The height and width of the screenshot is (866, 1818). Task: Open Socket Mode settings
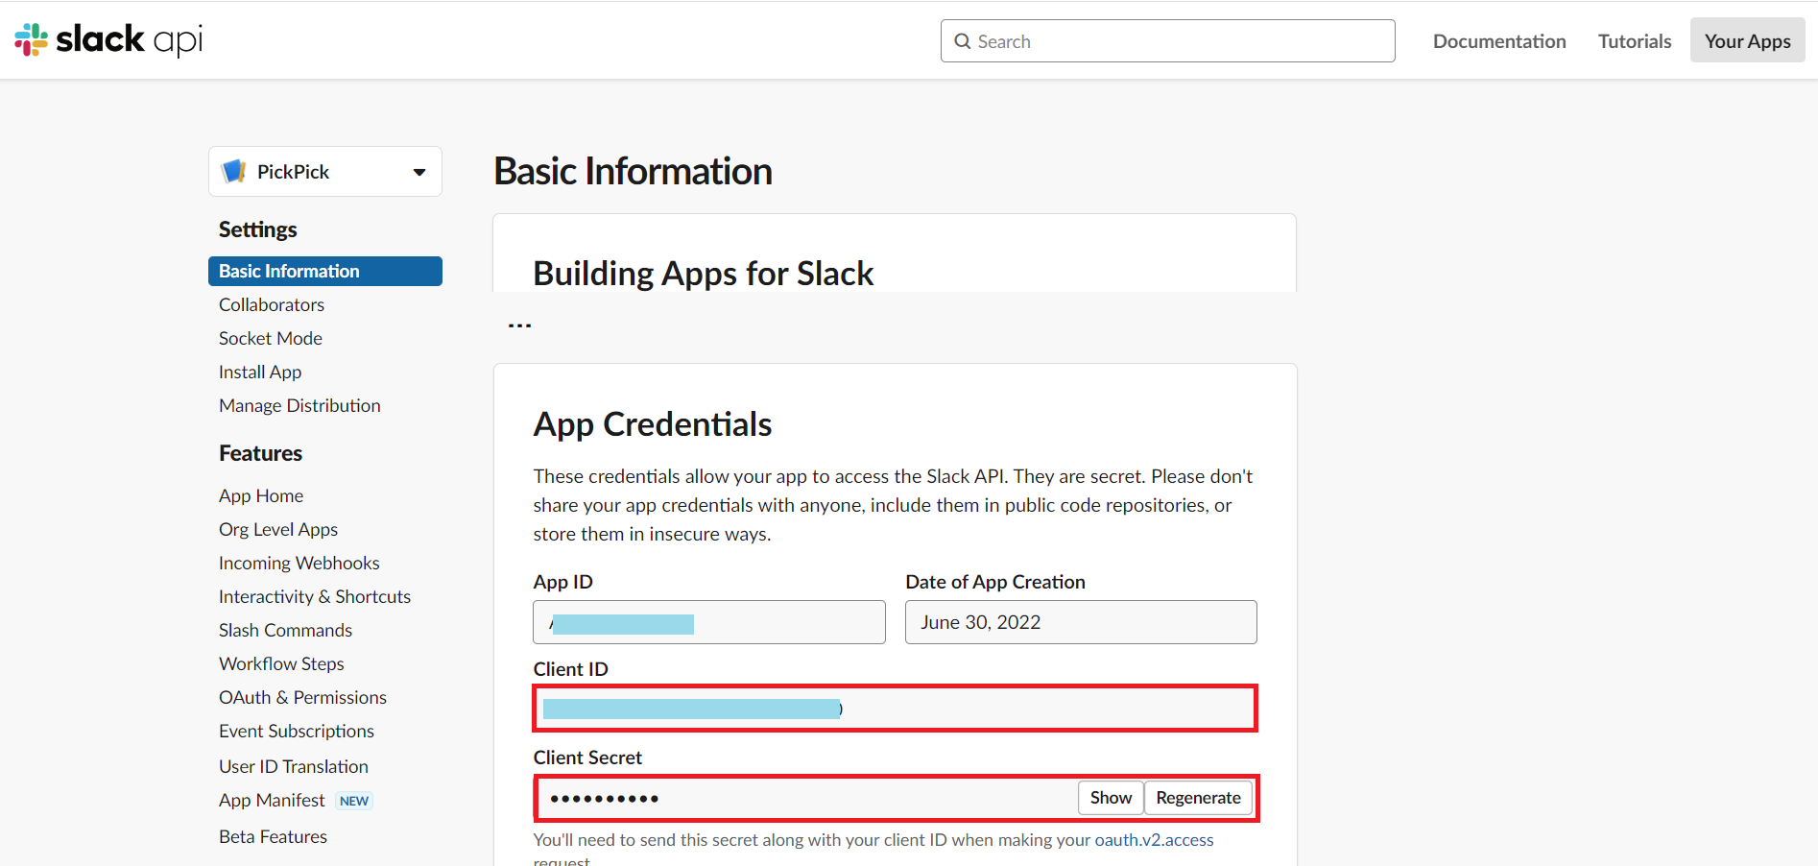coord(271,338)
